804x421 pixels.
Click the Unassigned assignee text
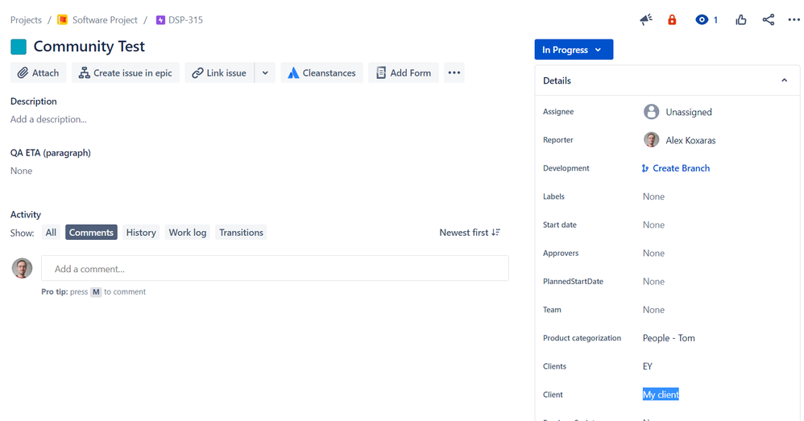coord(689,112)
